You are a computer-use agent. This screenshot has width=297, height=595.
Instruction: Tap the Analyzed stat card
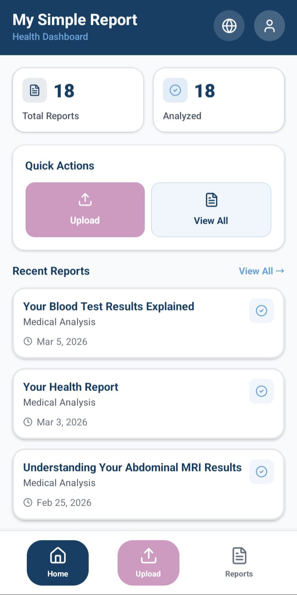[219, 100]
